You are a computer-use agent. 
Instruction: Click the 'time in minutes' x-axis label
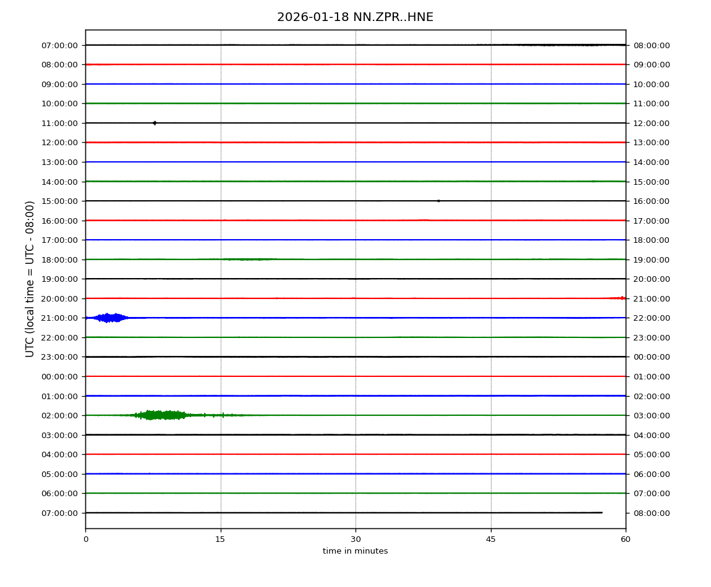click(x=355, y=551)
